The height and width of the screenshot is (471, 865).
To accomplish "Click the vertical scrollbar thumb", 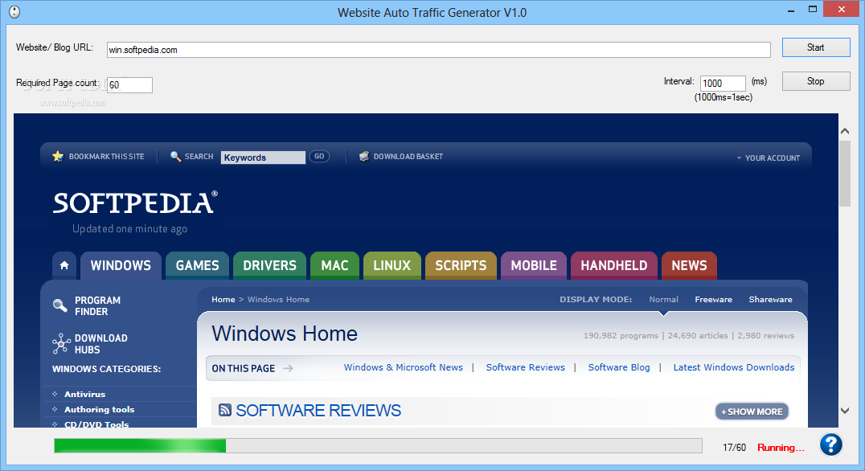I will (x=845, y=173).
